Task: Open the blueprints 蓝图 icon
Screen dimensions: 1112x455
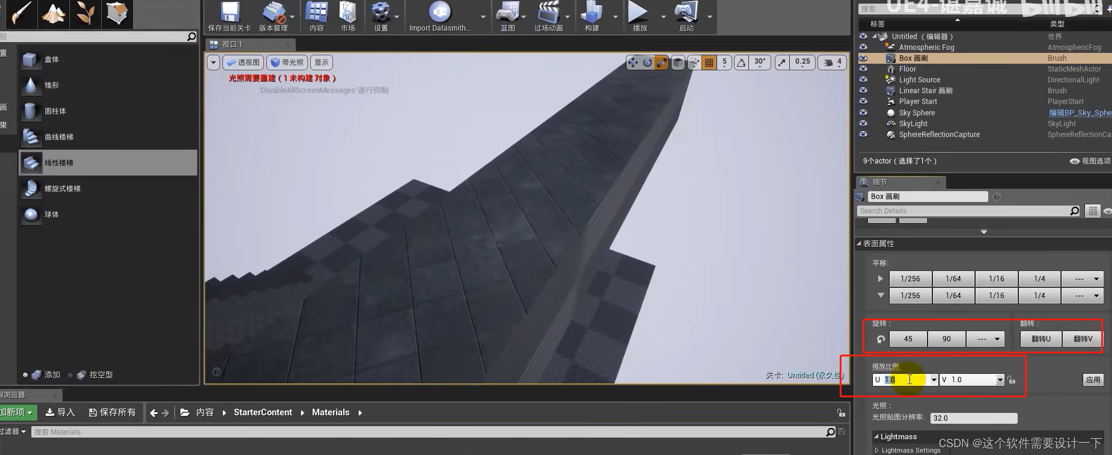Action: pos(508,16)
